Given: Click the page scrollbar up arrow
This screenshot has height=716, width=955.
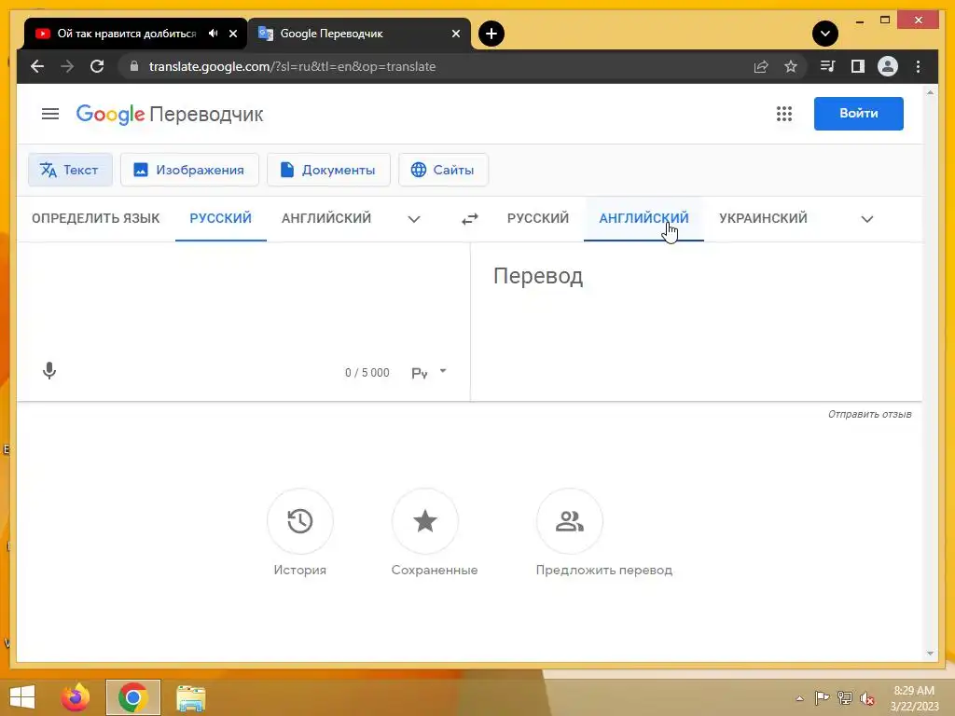Looking at the screenshot, I should coord(930,92).
